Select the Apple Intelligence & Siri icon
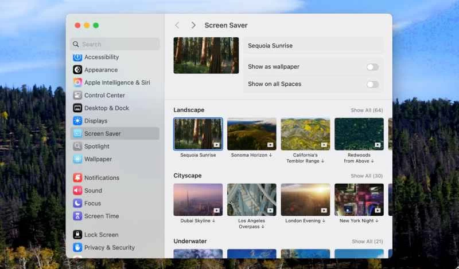The width and height of the screenshot is (459, 269). point(77,82)
